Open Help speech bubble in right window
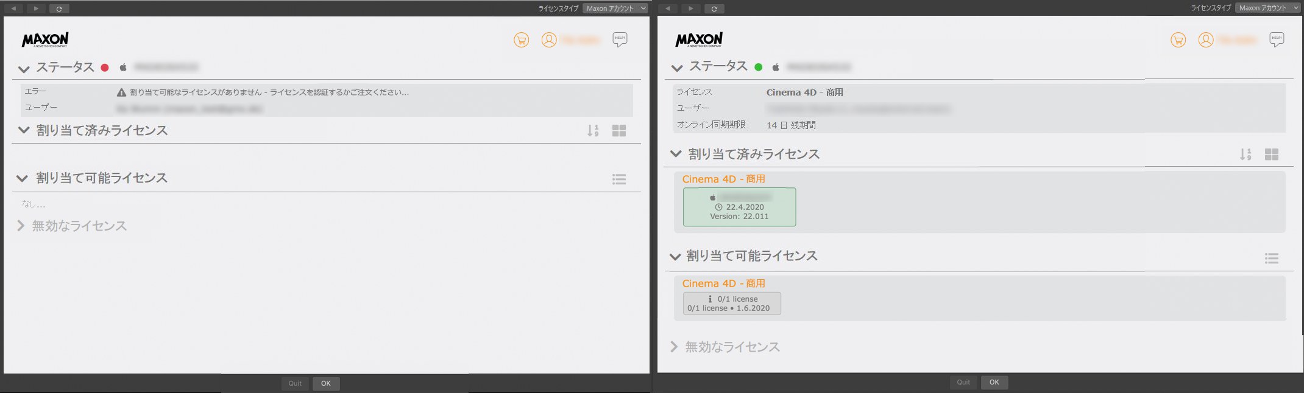Screen dimensions: 1304x393 tap(1277, 40)
